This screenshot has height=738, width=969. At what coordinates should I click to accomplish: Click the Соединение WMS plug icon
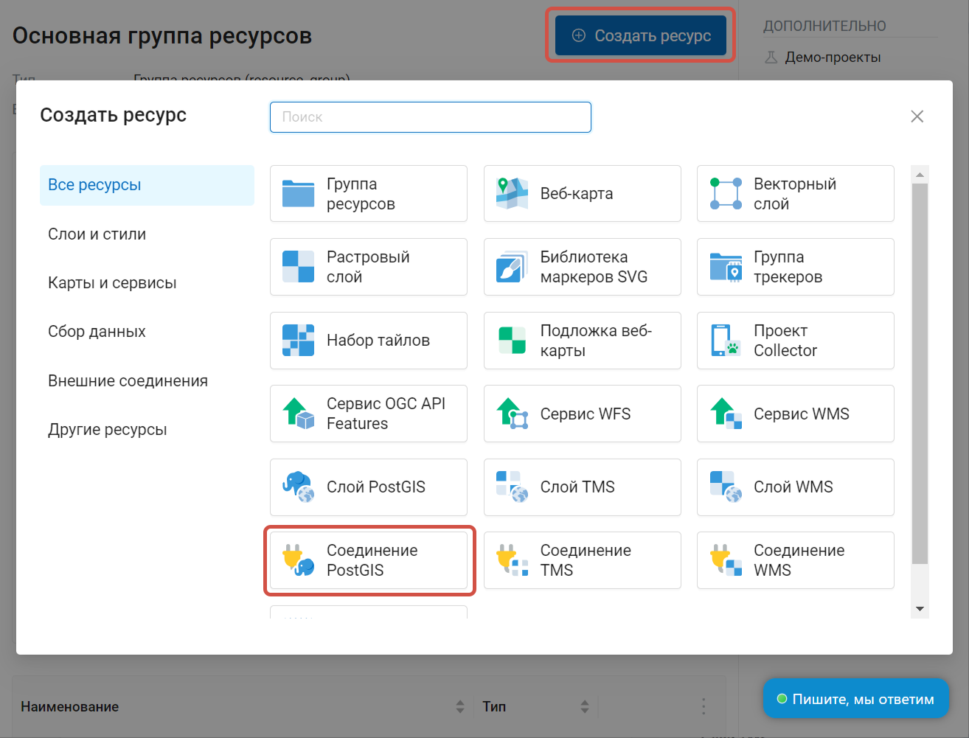point(726,560)
